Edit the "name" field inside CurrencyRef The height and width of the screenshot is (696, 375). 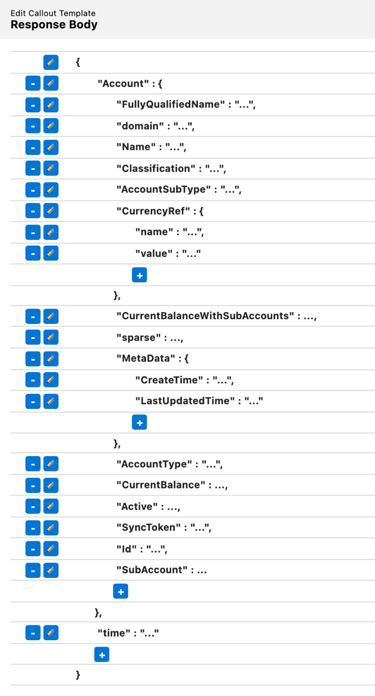50,232
